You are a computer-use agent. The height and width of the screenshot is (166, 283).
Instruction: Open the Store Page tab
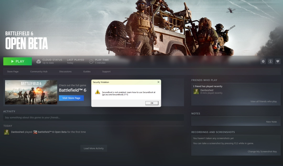click(x=13, y=72)
